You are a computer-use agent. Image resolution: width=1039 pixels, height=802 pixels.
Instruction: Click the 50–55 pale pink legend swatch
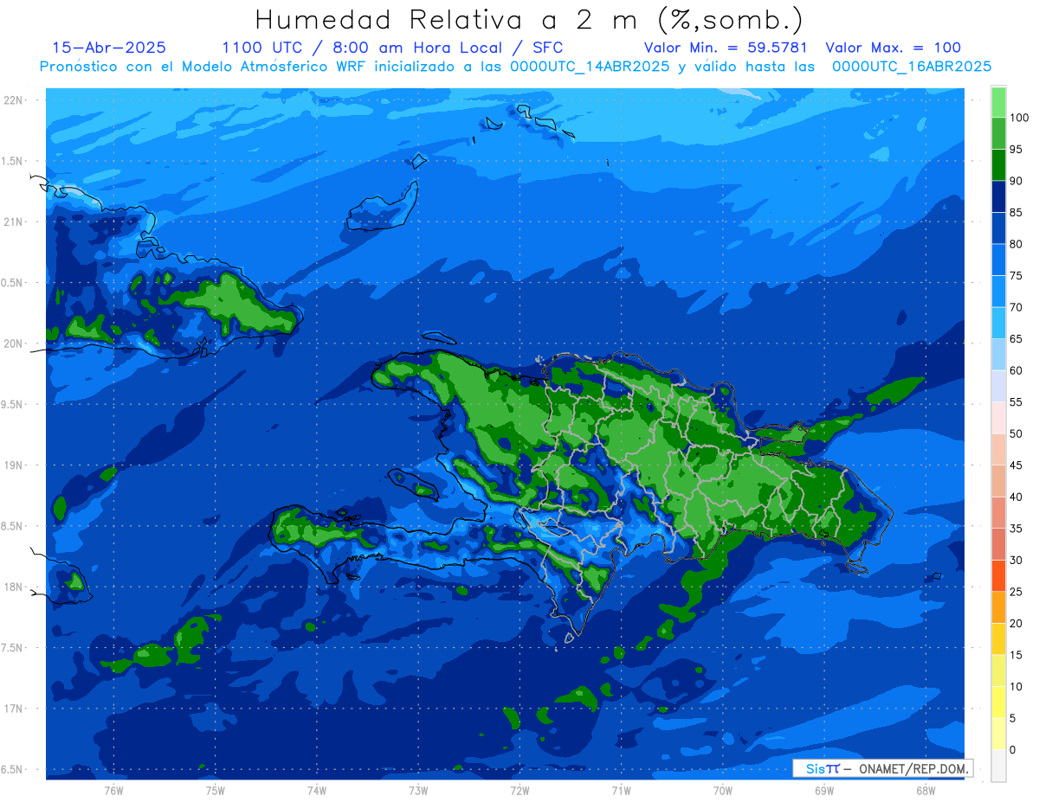tap(998, 418)
